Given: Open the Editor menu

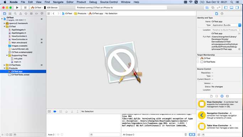Looking at the screenshot, I should (70, 2).
